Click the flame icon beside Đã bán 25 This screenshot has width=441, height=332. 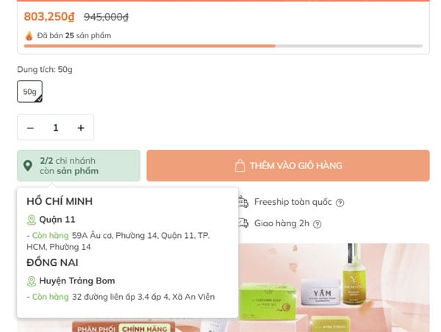coord(29,35)
